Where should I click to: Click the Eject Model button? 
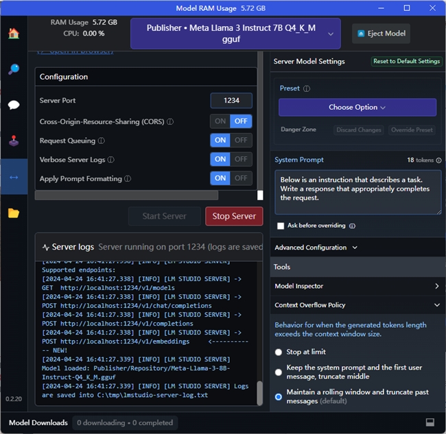coord(381,34)
